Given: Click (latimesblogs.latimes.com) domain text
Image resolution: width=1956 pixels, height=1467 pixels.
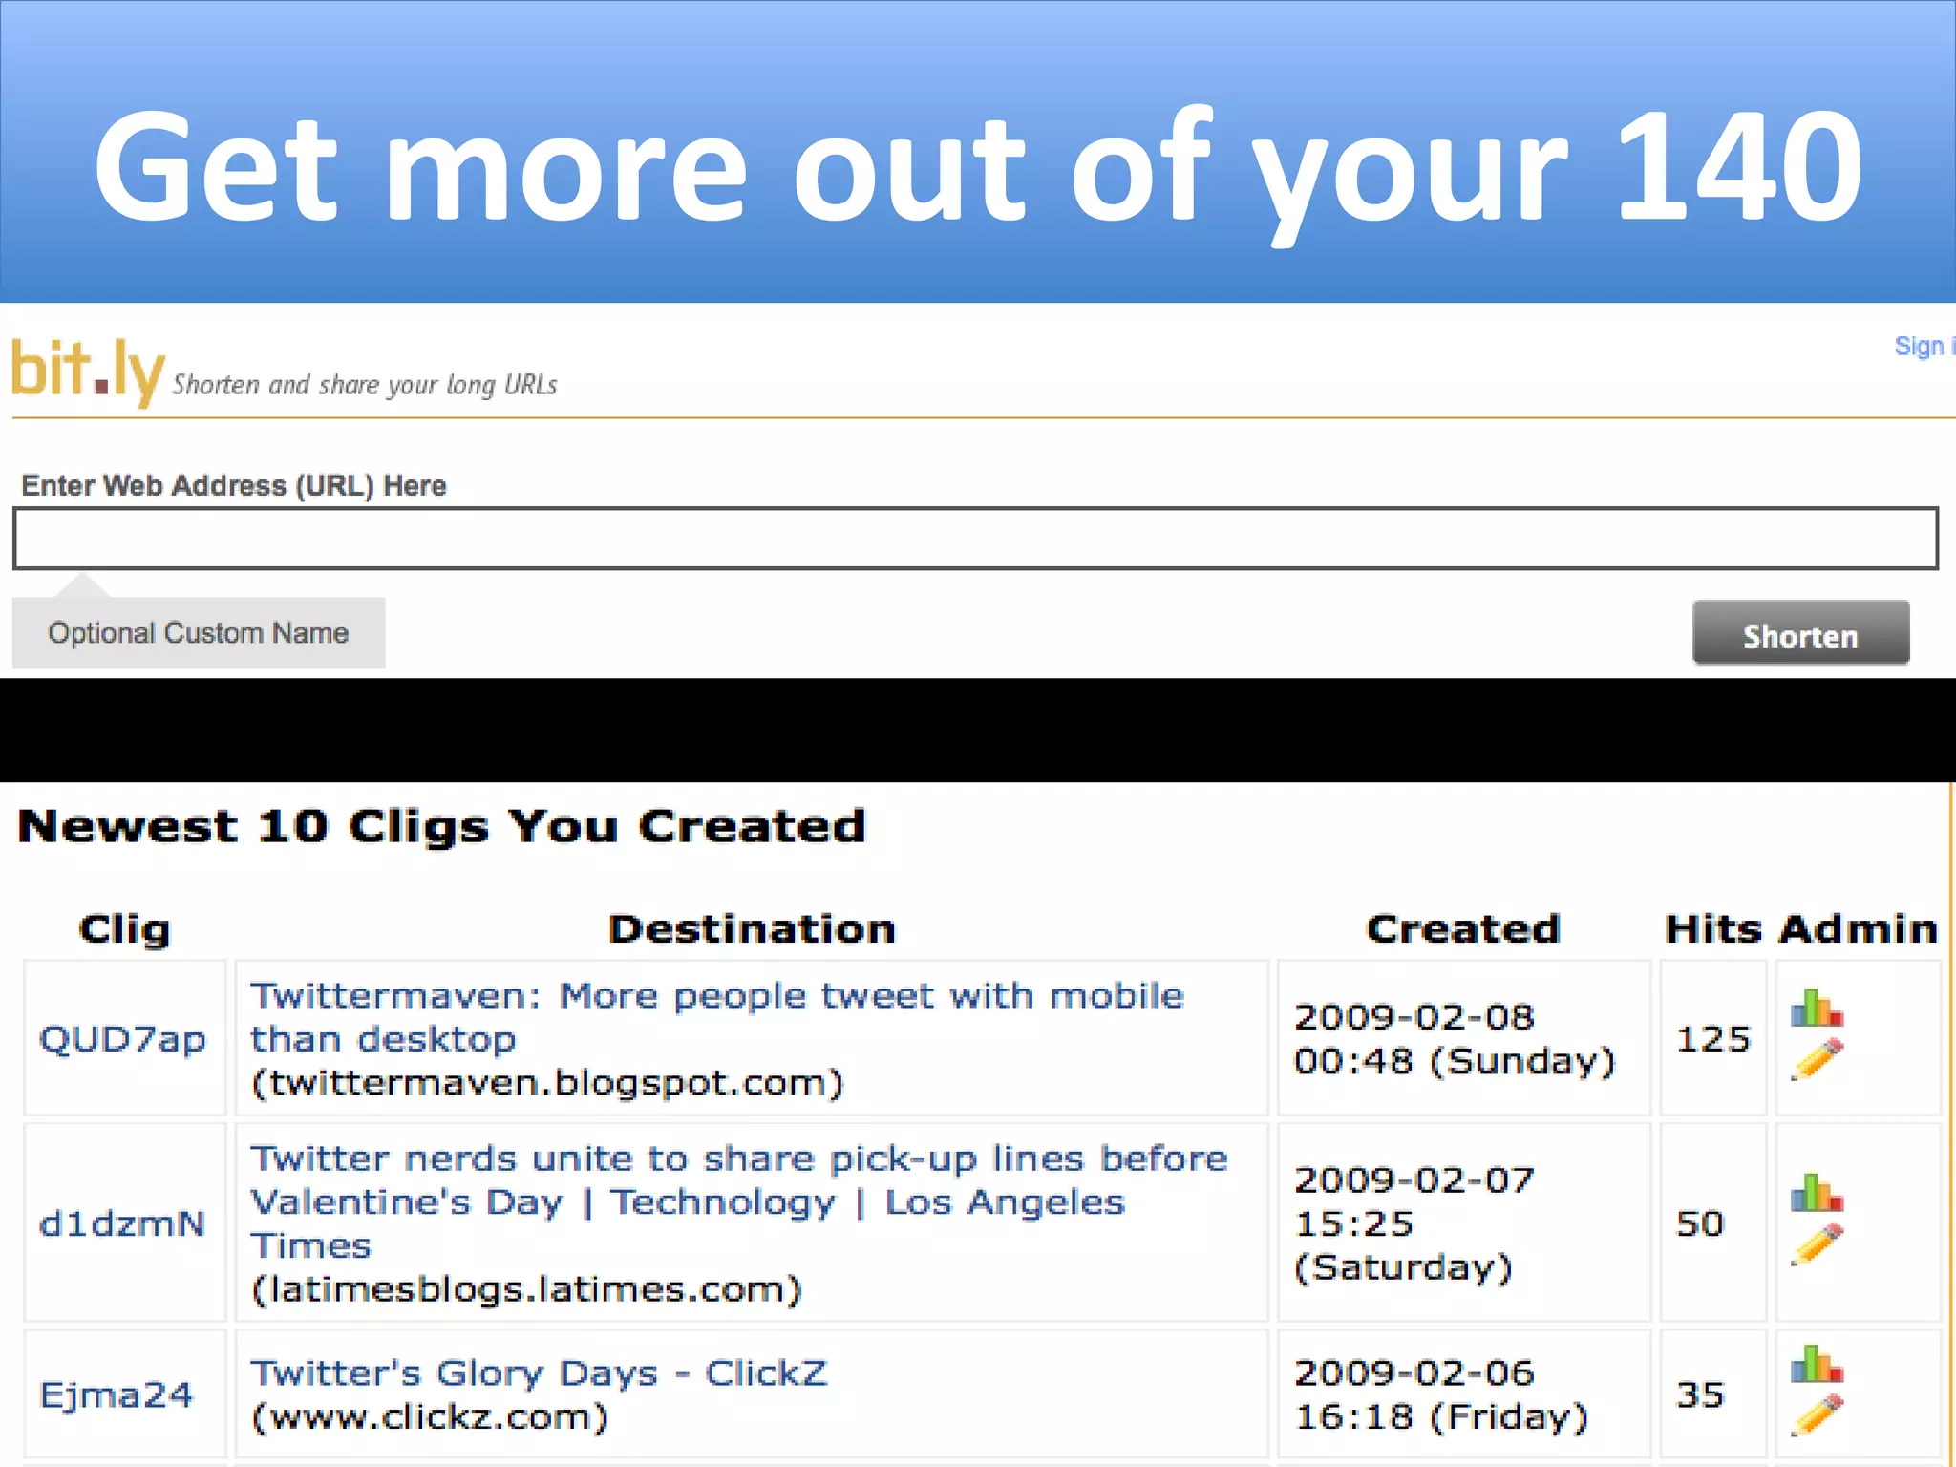Looking at the screenshot, I should click(526, 1289).
